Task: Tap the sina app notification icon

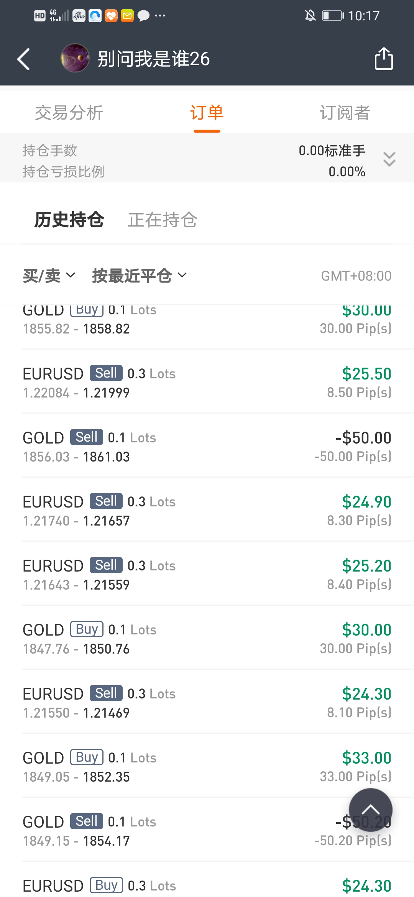Action: 79,16
